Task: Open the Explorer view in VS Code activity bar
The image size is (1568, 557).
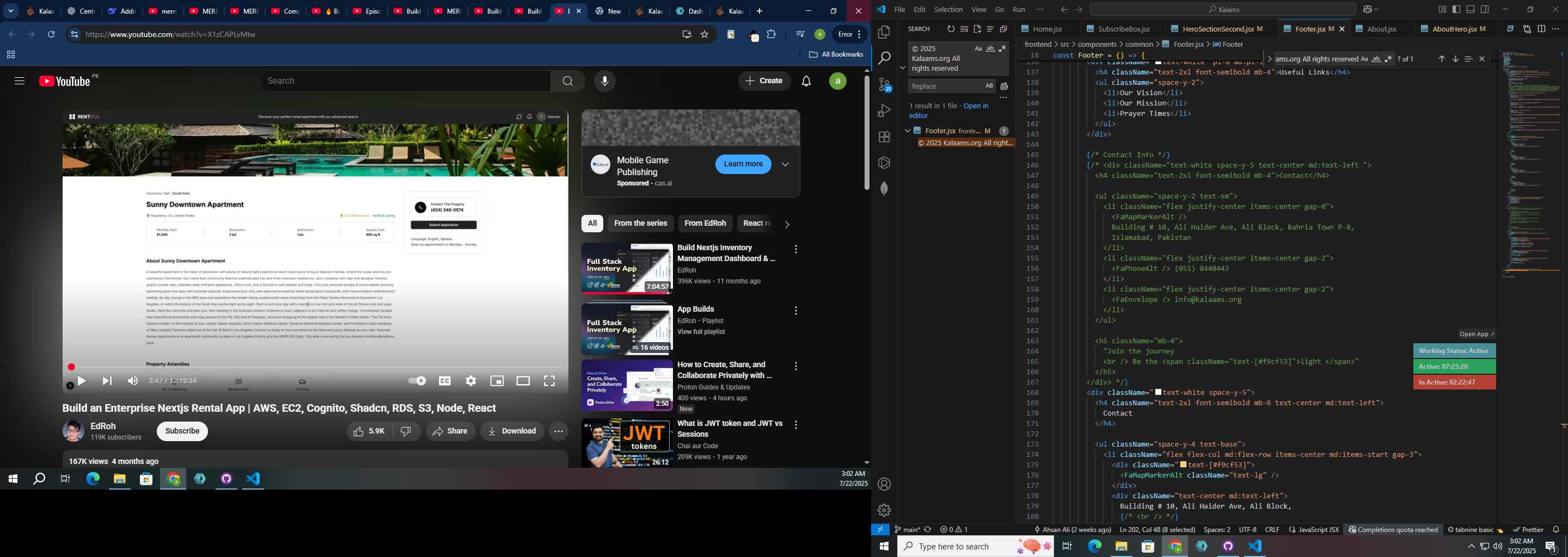Action: coord(884,32)
